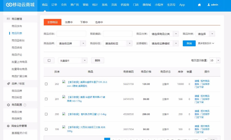Viewport: 231px width, 140px height.
Task: Click the 移动云商城 logo icon
Action: click(9, 5)
